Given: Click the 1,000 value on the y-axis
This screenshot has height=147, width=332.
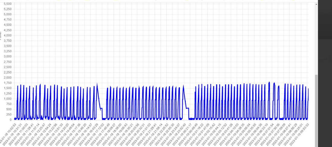Looking at the screenshot, I should (7, 99).
